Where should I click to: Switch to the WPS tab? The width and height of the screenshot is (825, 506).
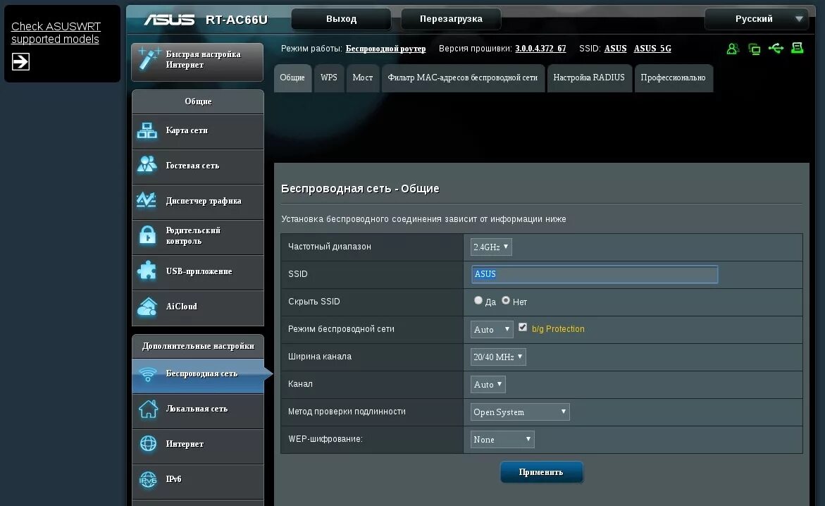click(329, 78)
